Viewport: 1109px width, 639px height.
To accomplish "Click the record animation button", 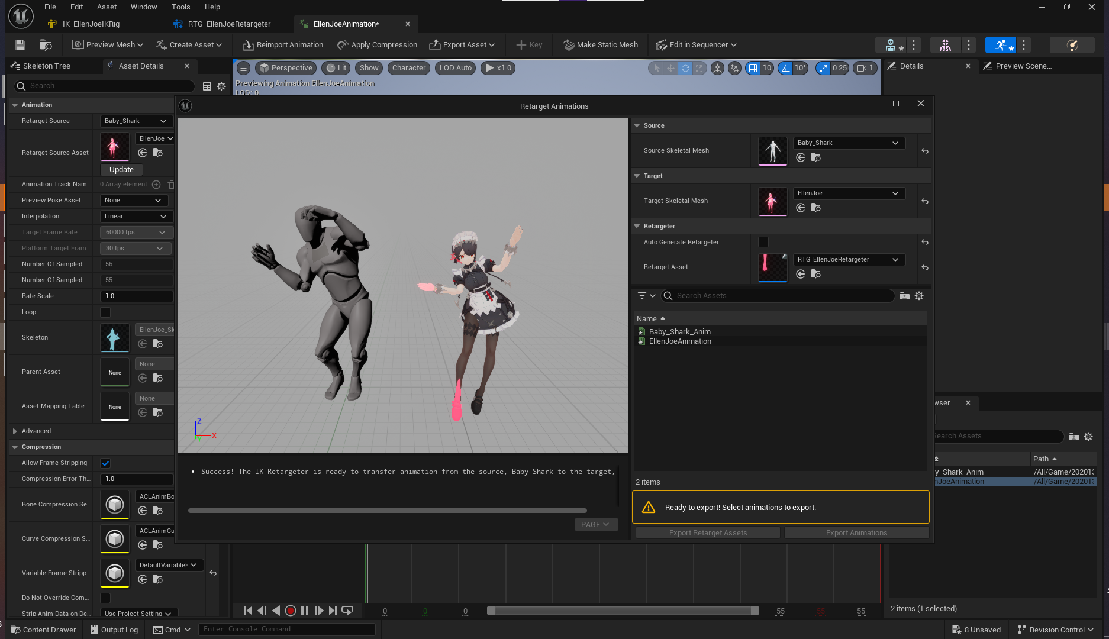I will (x=291, y=611).
